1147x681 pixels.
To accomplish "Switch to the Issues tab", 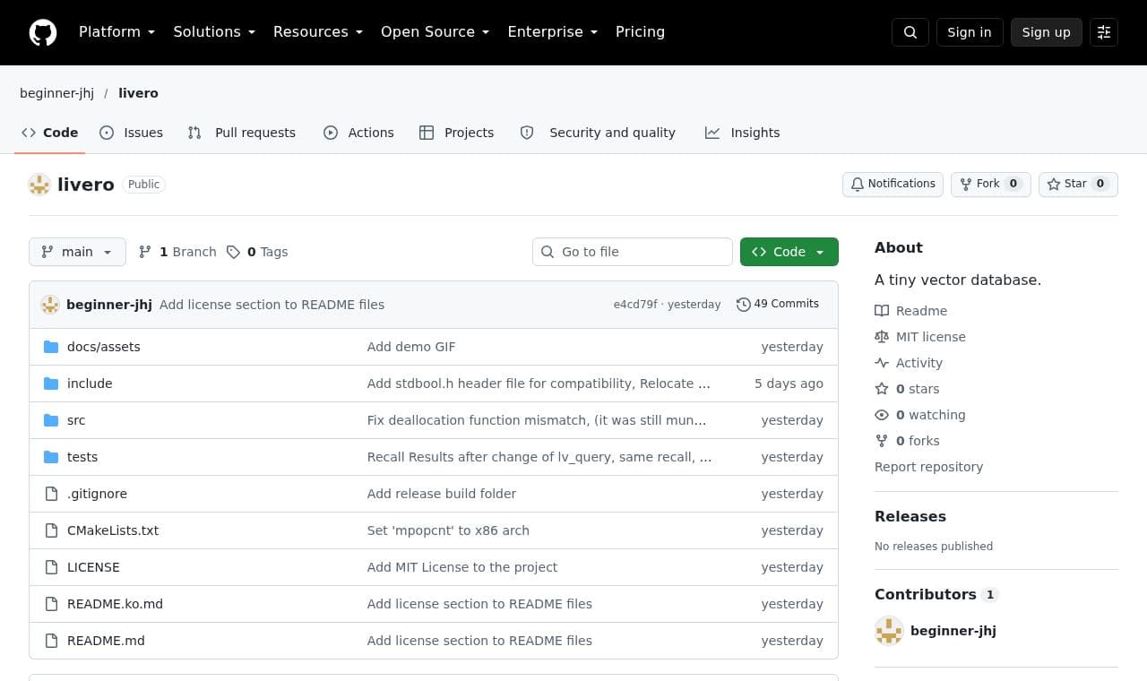I will coord(131,133).
